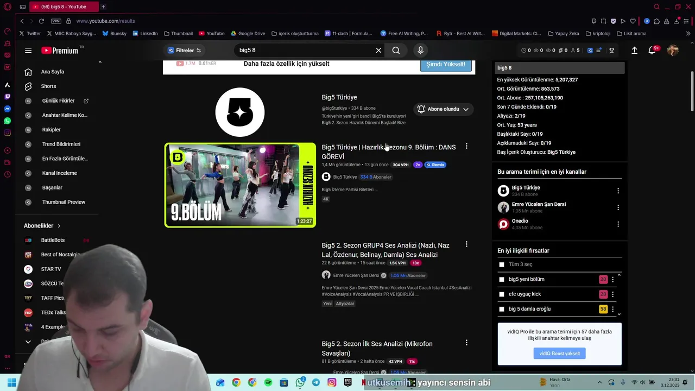Screen dimensions: 695x391
Task: Open YouTube notifications bell
Action: [652, 51]
